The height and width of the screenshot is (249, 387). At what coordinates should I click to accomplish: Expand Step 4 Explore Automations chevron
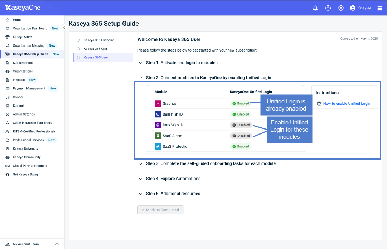(x=141, y=179)
